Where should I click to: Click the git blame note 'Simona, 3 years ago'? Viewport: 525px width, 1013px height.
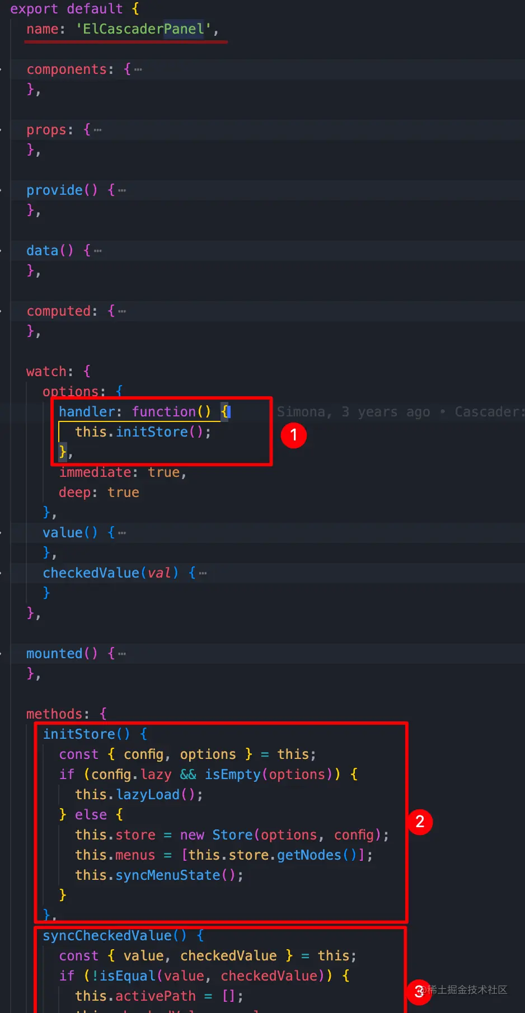354,412
